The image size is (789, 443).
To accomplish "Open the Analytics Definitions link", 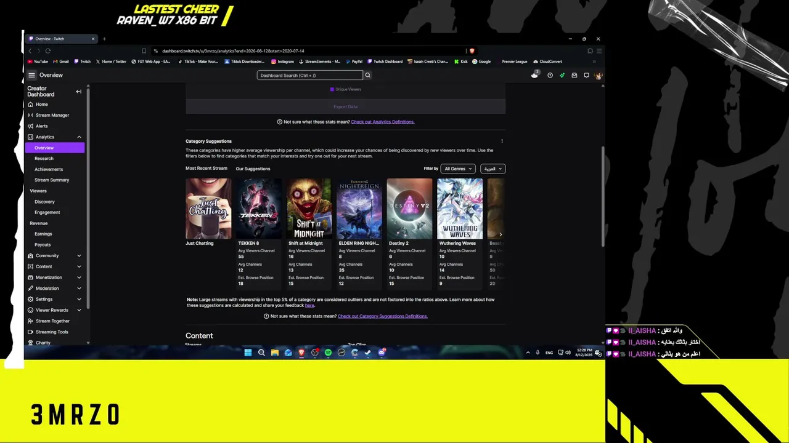I will [382, 122].
